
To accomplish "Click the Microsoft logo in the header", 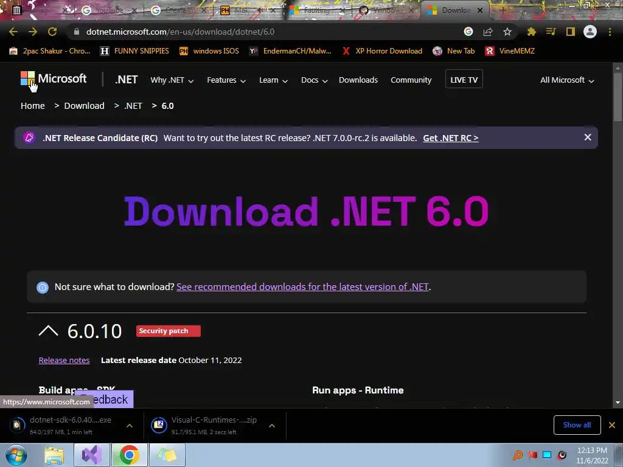I will coord(54,78).
